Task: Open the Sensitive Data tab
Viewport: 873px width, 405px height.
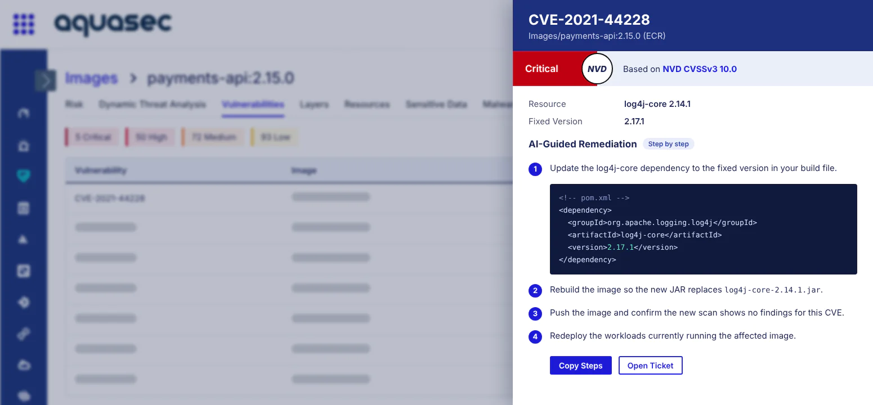Action: click(x=436, y=105)
